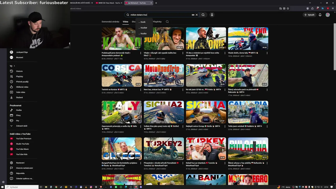Open a new browser tab

coord(156,3)
